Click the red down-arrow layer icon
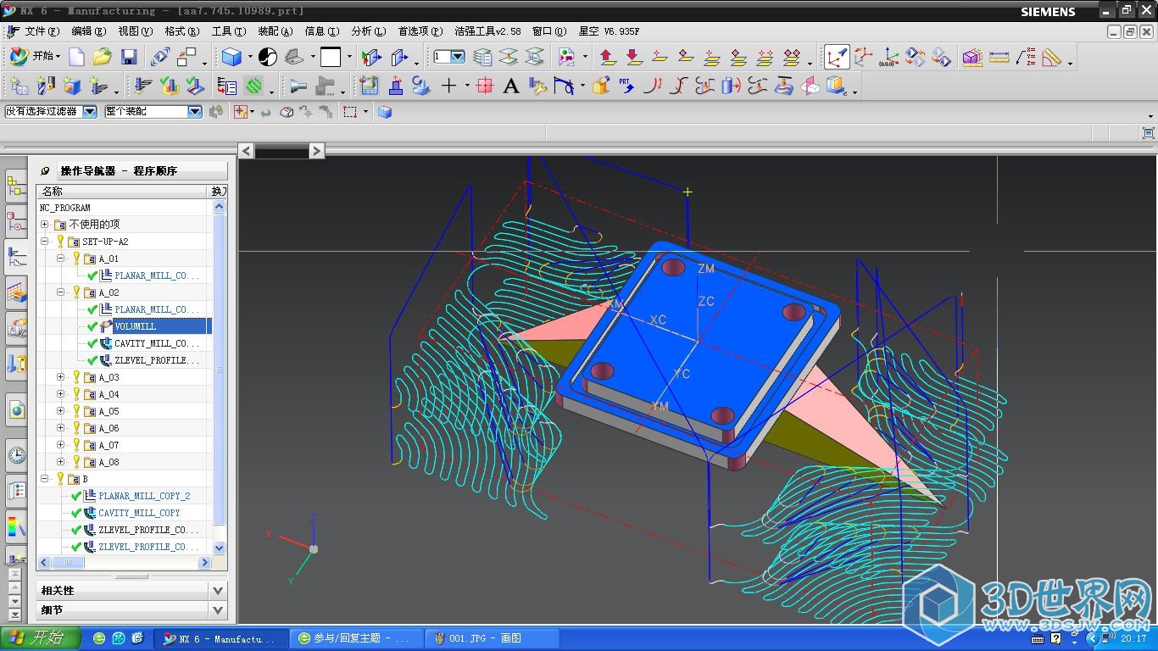Viewport: 1158px width, 651px height. click(x=633, y=58)
